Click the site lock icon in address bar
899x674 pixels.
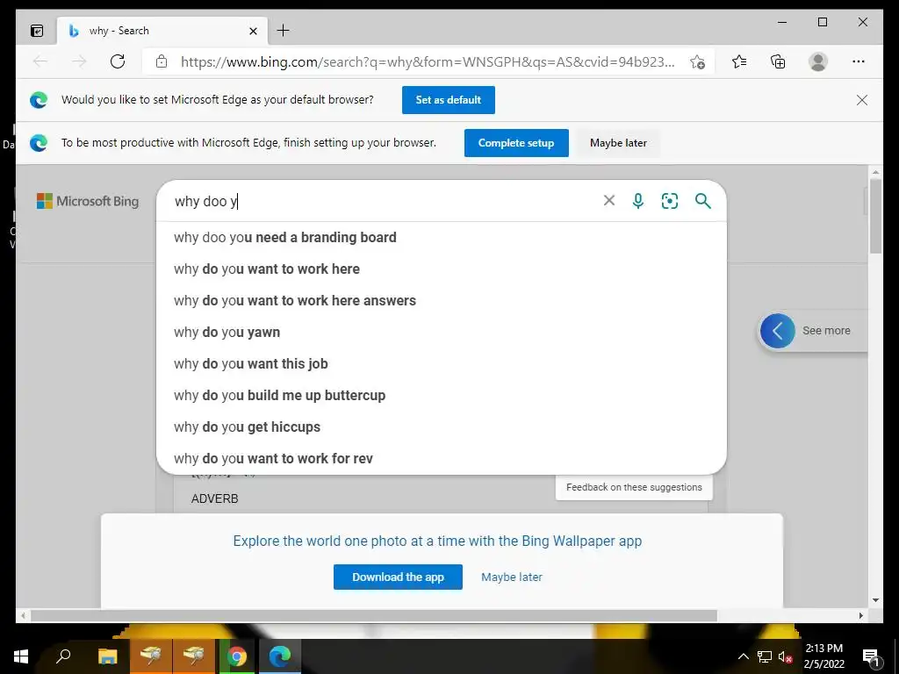[x=162, y=61]
